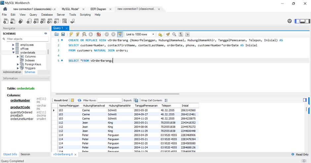
Task: Open the home screen tab icon
Action: pos(5,9)
